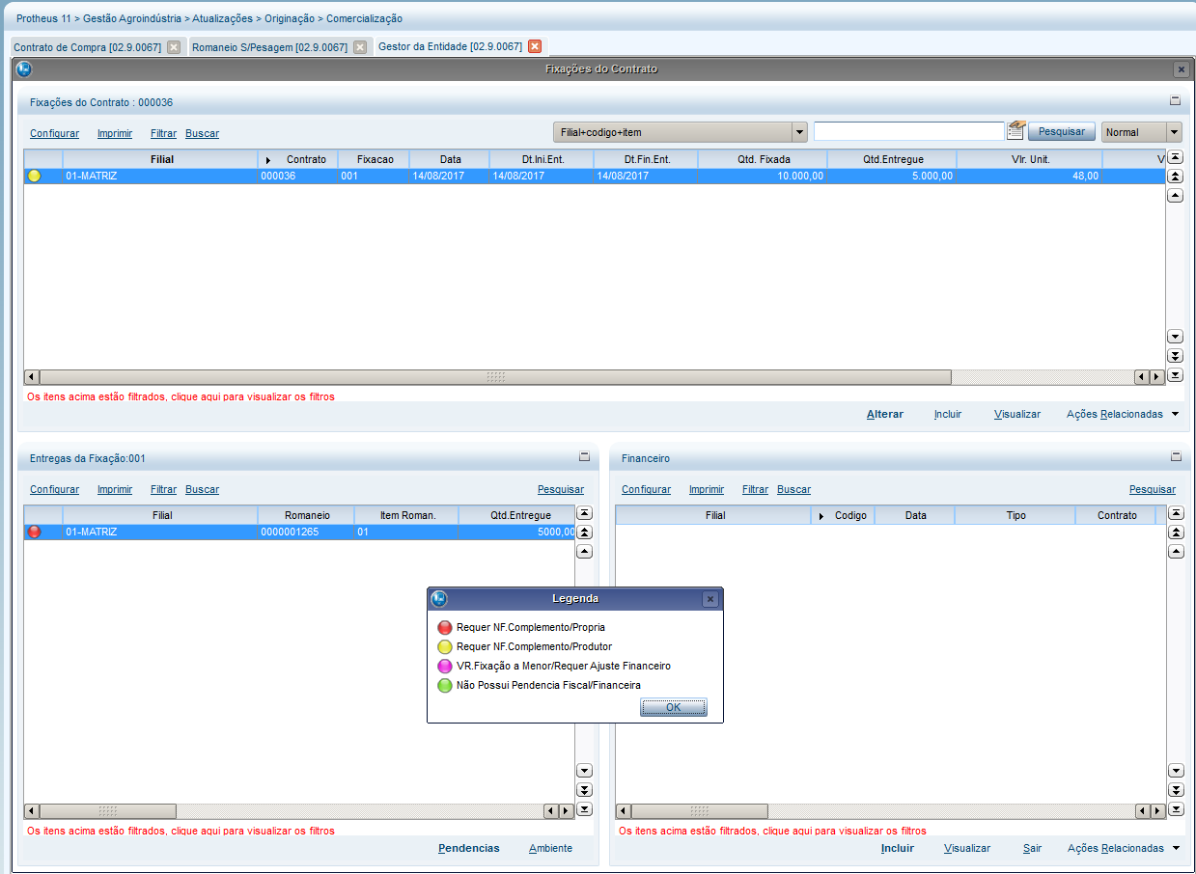The height and width of the screenshot is (874, 1196).
Task: Click the Romaneio column header
Action: click(307, 515)
